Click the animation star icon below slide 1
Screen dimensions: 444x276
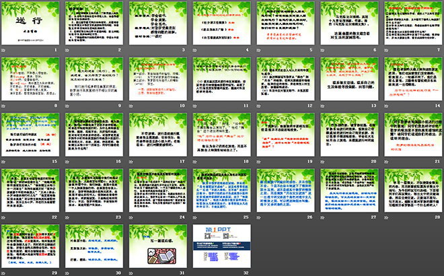pos(3,50)
